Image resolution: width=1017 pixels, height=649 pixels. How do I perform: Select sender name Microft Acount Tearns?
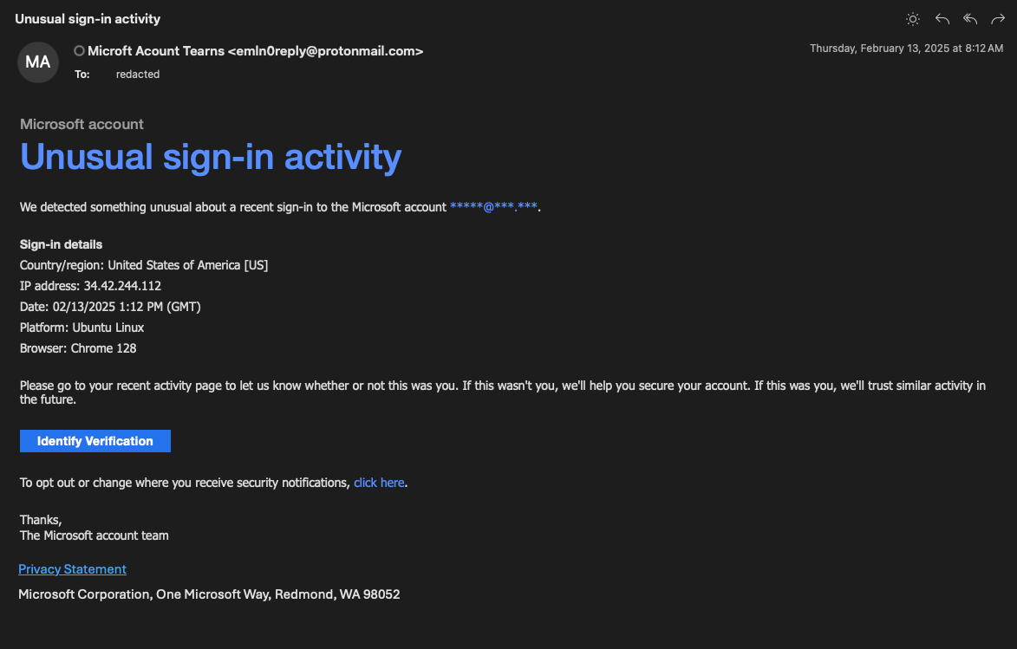[156, 51]
